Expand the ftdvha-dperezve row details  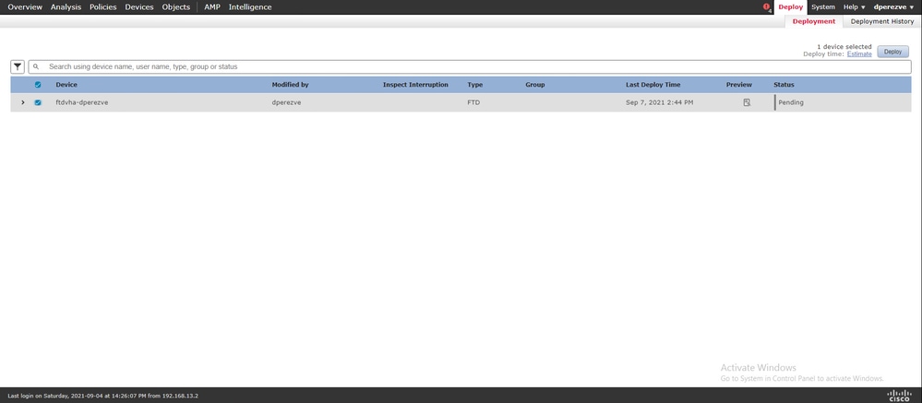pyautogui.click(x=23, y=102)
